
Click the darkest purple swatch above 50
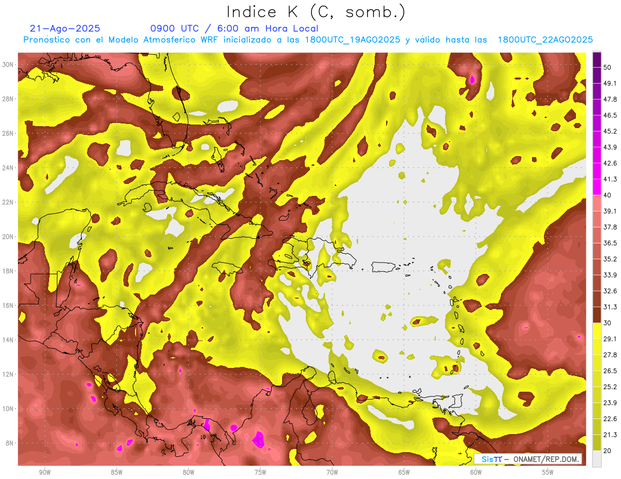[x=597, y=59]
